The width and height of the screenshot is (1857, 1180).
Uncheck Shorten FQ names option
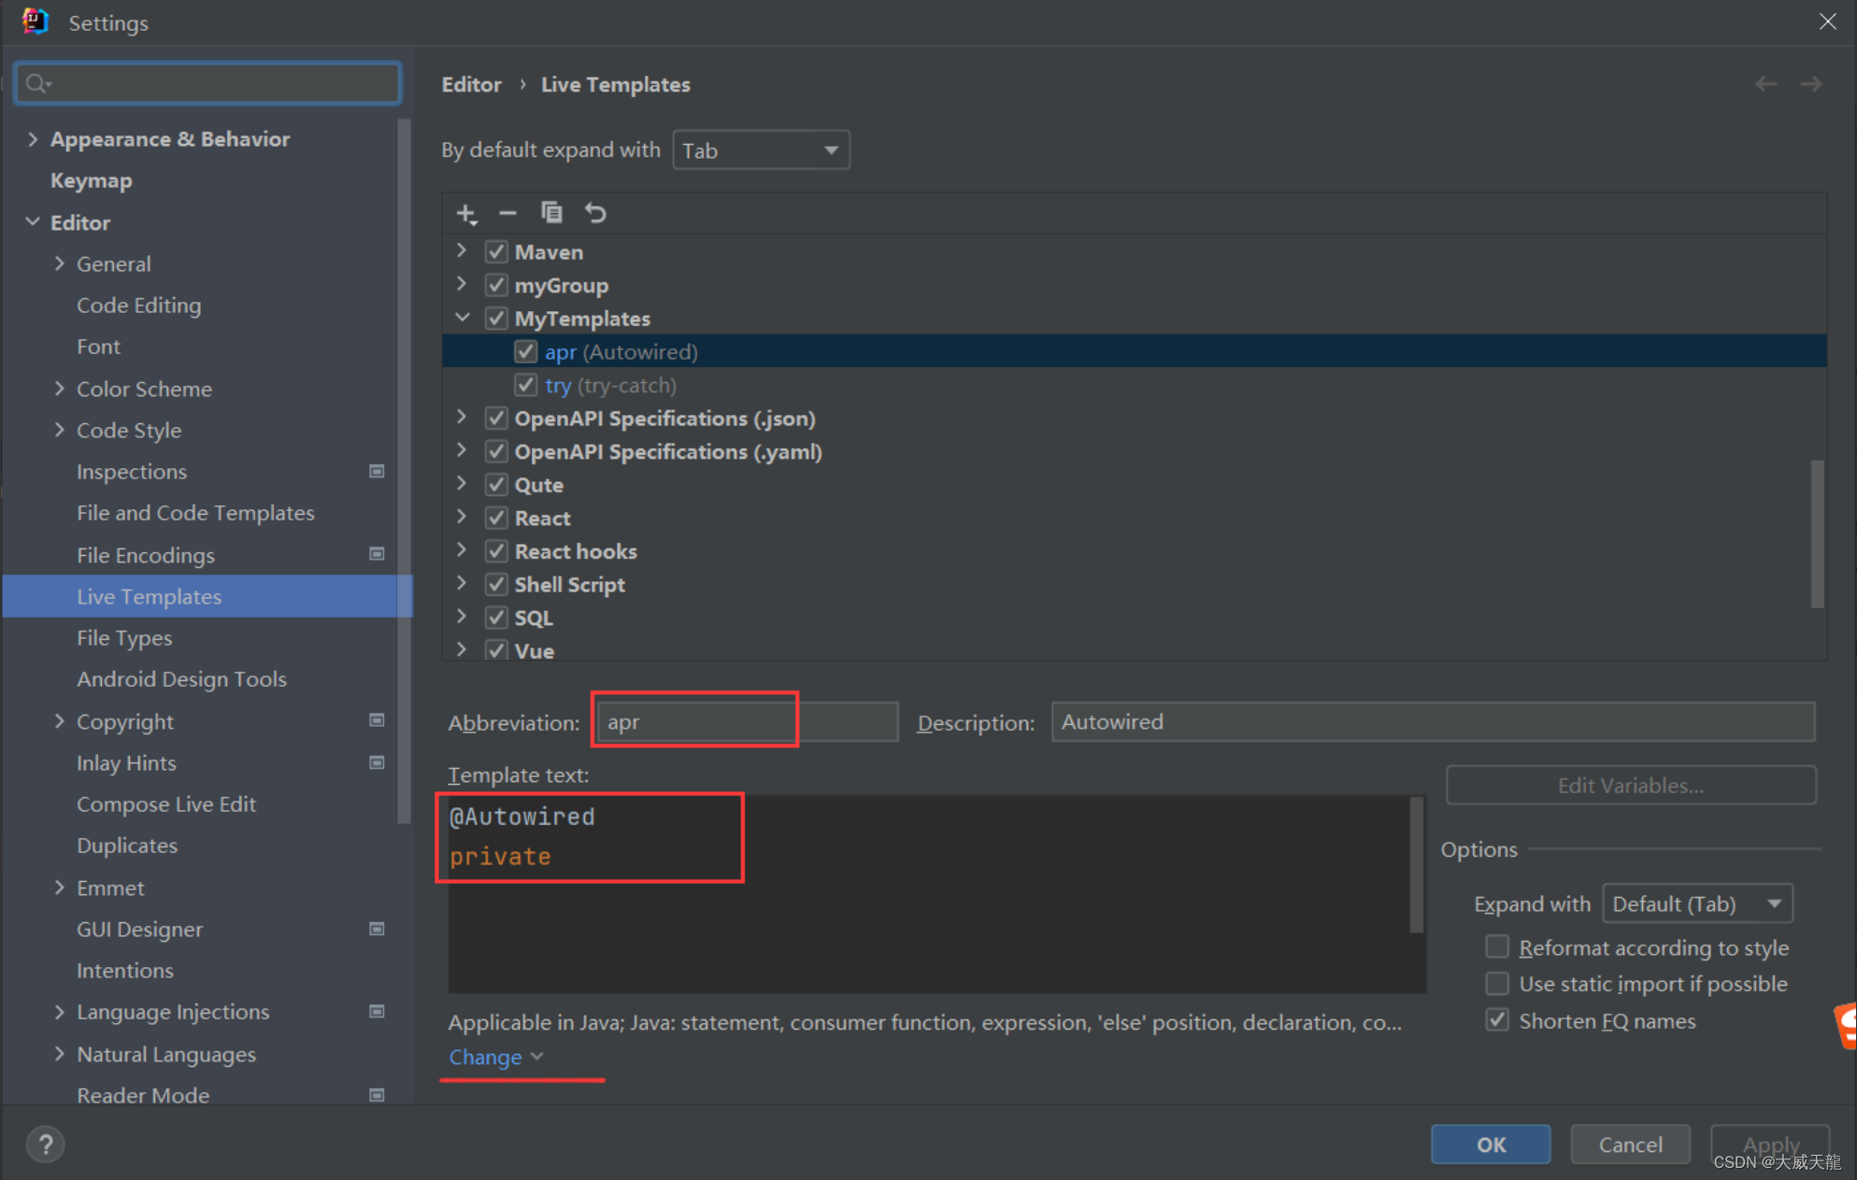point(1497,1020)
